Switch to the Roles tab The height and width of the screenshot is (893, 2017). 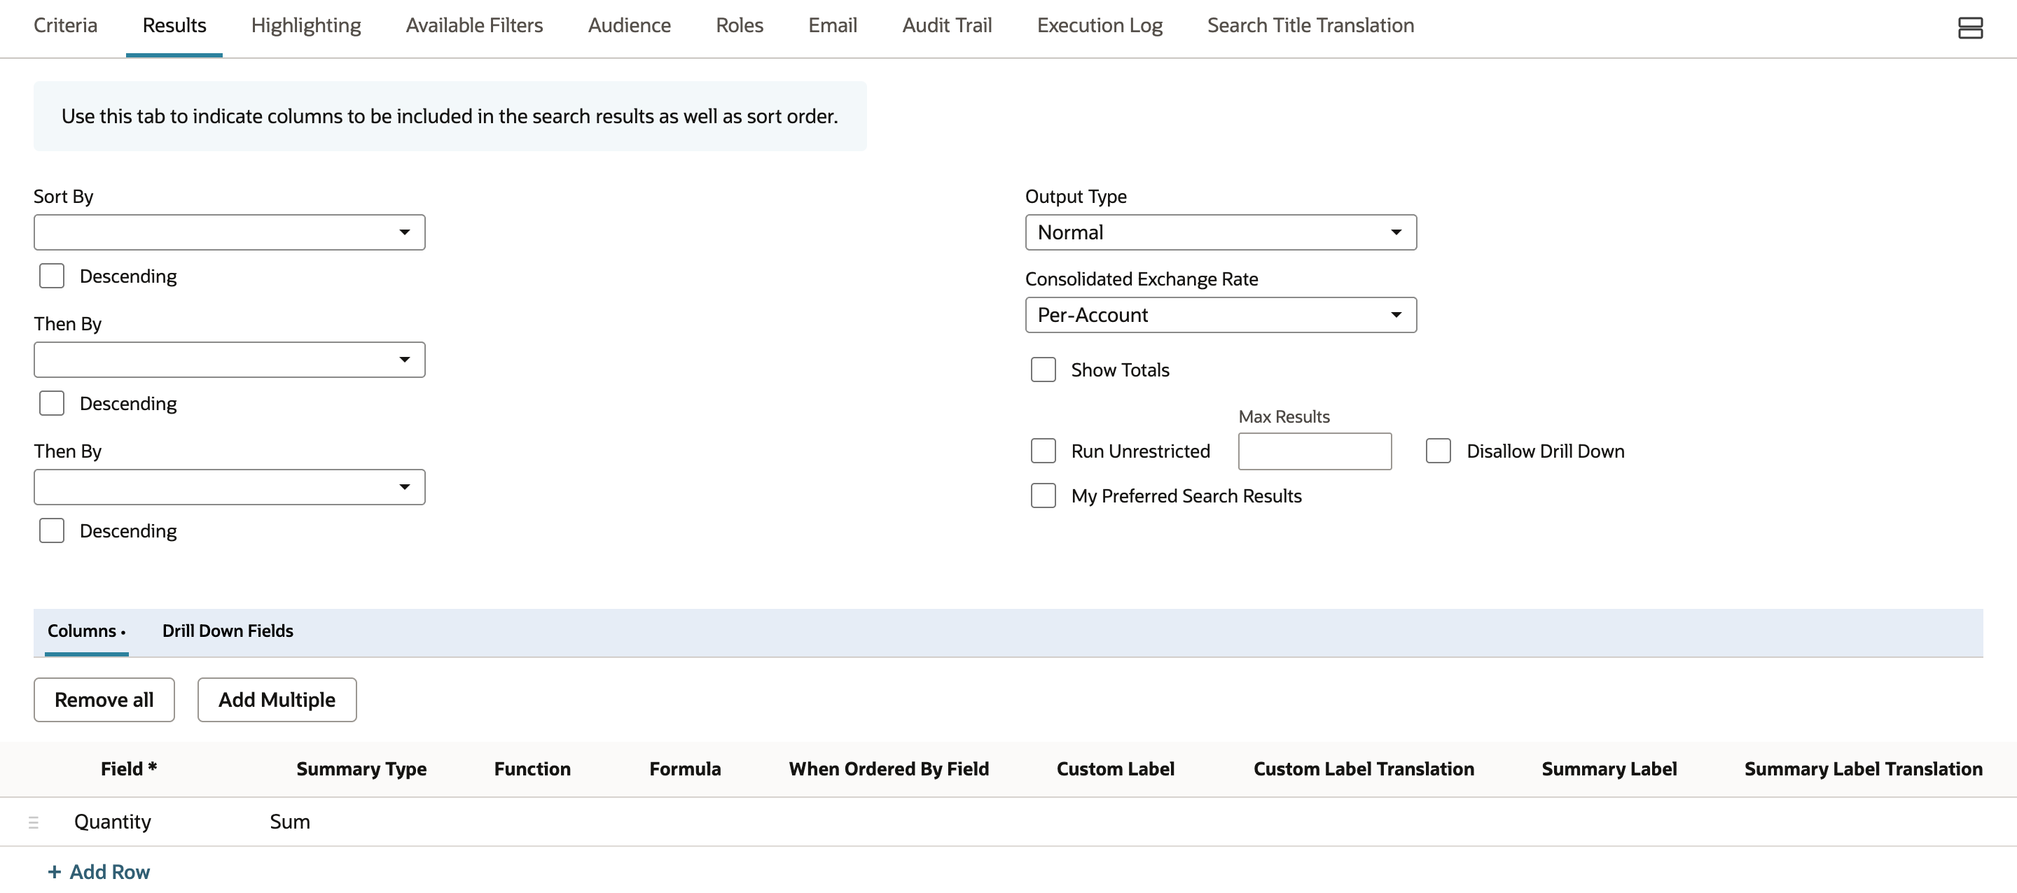point(739,25)
